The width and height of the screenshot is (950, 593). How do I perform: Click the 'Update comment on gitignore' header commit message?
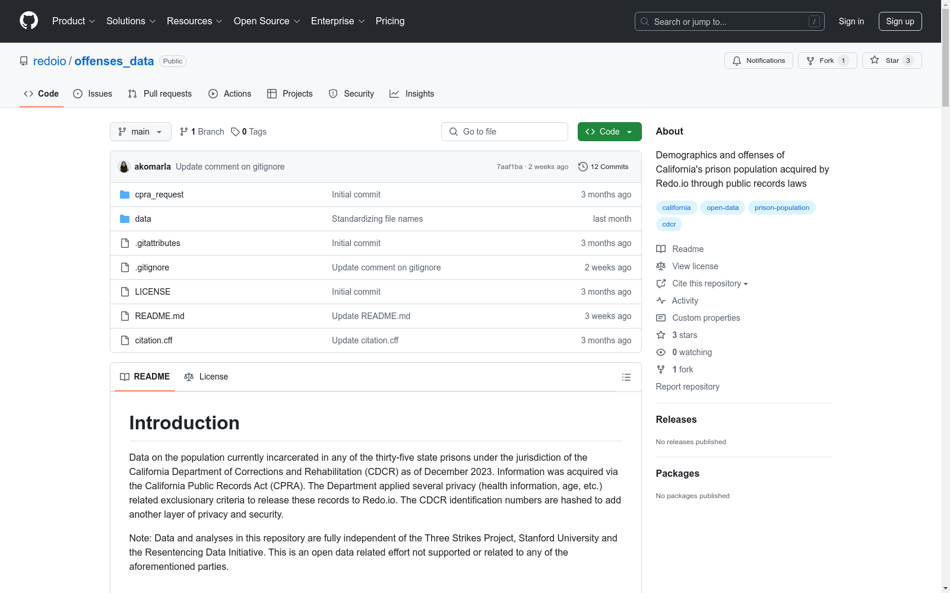tap(230, 167)
